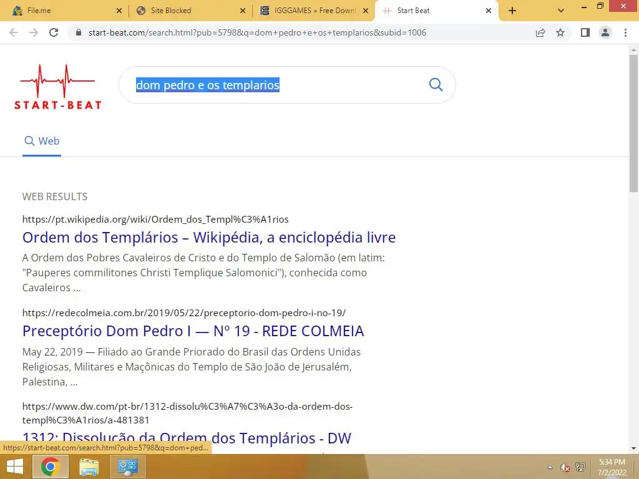Click the address bar URL
Viewport: 639px width, 479px height.
pyautogui.click(x=257, y=32)
